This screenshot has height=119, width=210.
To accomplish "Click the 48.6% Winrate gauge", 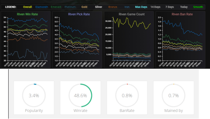I will (80, 96).
